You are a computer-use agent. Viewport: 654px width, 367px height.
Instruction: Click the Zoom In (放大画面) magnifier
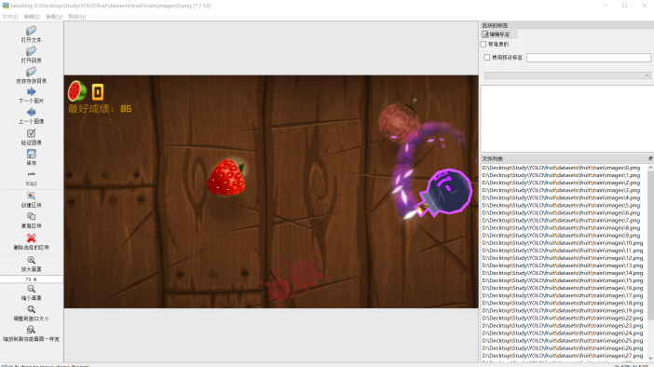pyautogui.click(x=32, y=260)
